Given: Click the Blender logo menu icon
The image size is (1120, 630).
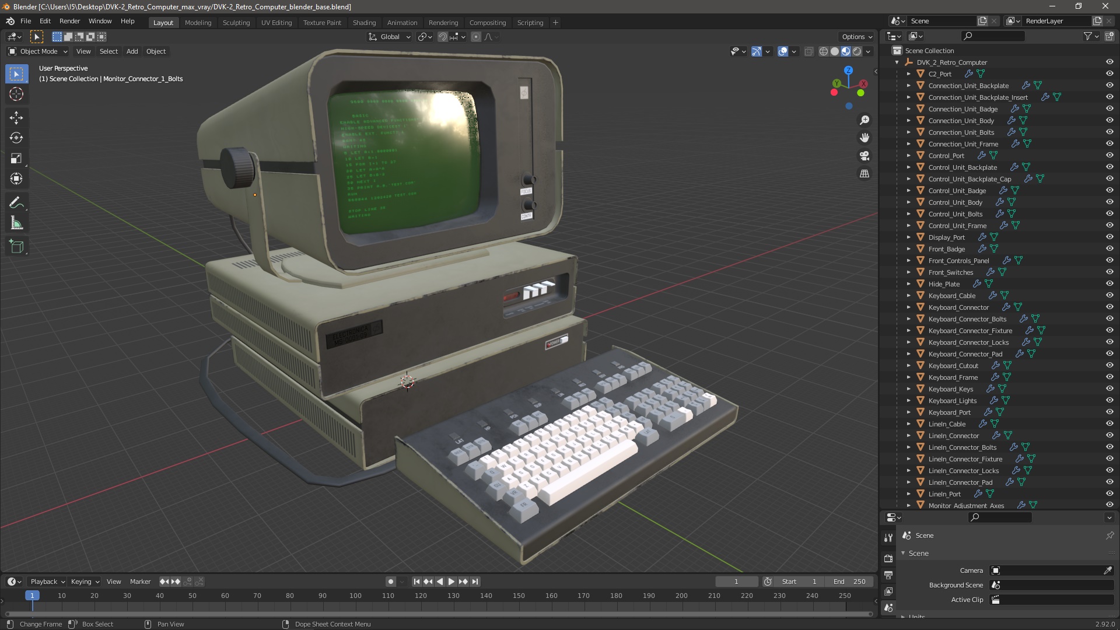Looking at the screenshot, I should click(x=10, y=22).
